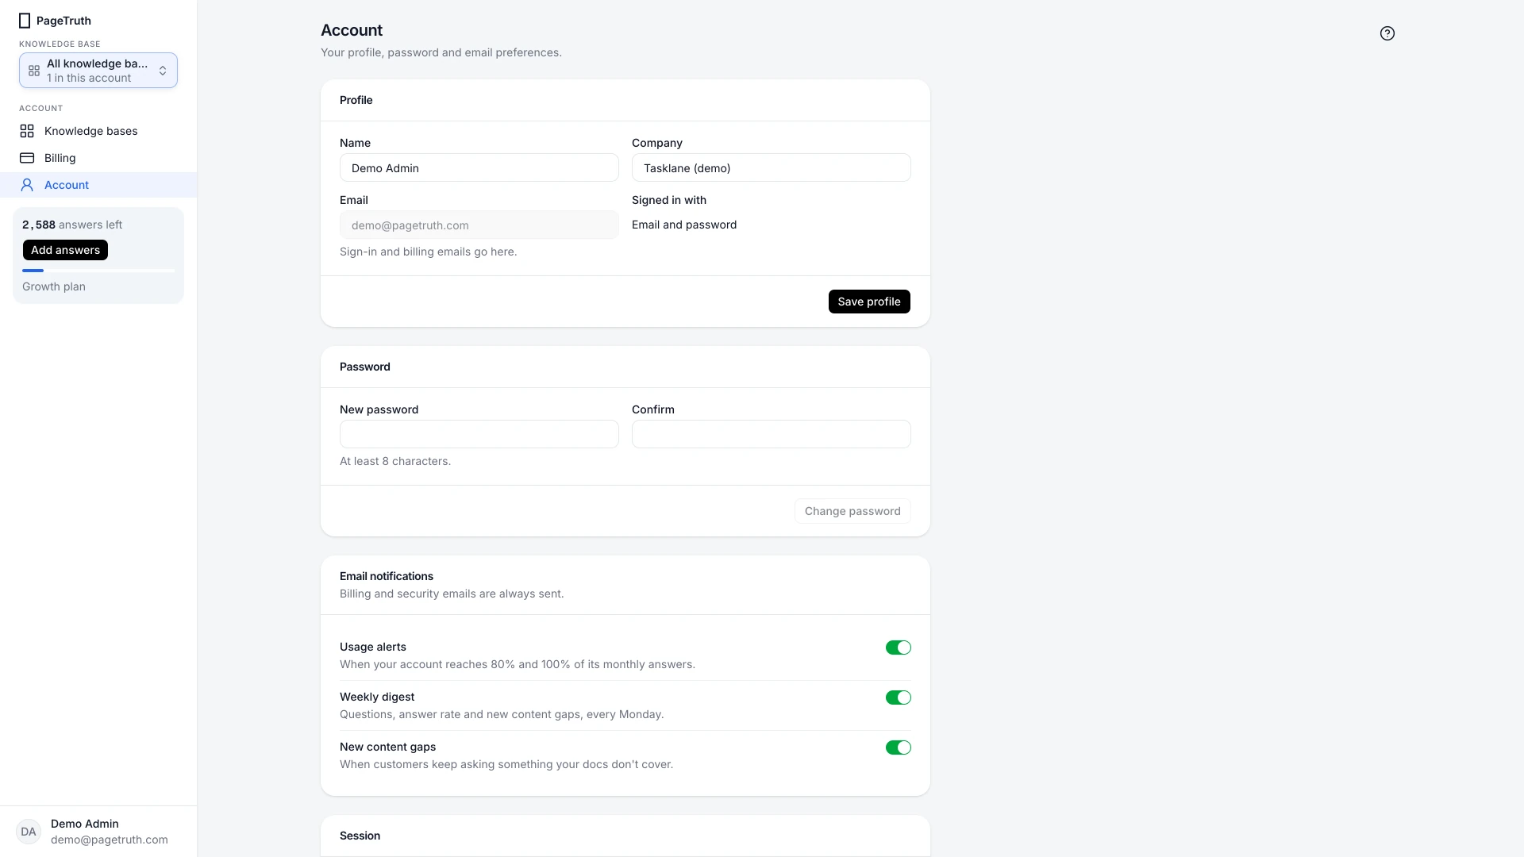Click the Account person icon
Screen dimensions: 1524x857
click(x=27, y=185)
